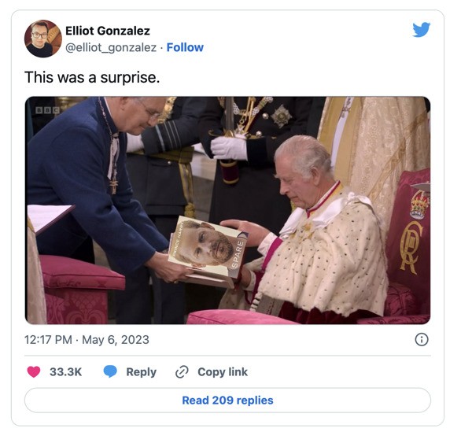Click the SPARE book cover in the photo
Screen dimensions: 472x443
pos(206,249)
